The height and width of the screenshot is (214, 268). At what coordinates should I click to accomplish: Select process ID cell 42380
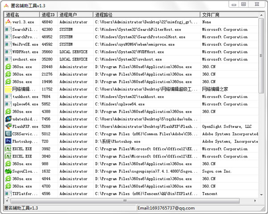47,29
